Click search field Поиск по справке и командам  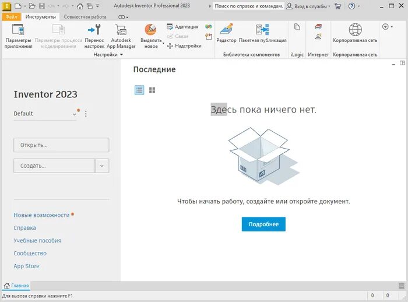point(248,6)
